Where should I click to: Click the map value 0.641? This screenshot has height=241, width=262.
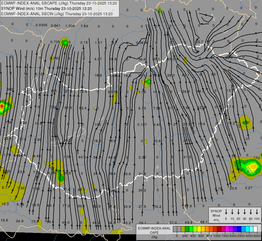(x=55, y=26)
